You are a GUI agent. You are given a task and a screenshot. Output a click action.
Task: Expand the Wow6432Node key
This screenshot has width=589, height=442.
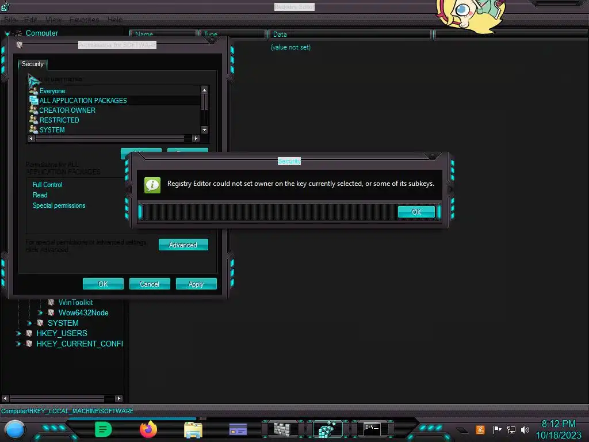(40, 313)
